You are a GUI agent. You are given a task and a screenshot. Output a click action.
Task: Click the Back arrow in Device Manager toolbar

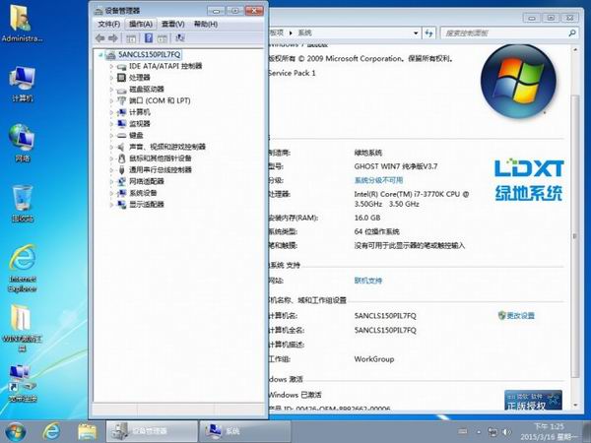coord(99,38)
